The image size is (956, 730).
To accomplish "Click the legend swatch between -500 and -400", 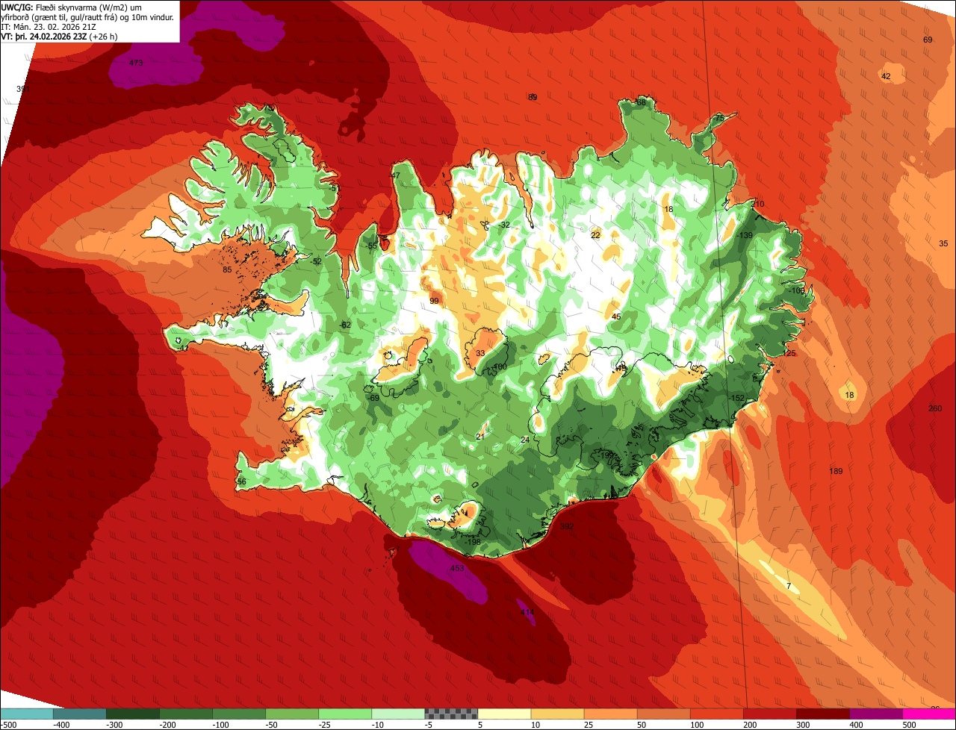I will point(27,713).
